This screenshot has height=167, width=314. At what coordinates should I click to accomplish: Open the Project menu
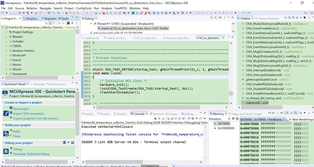coord(69,8)
